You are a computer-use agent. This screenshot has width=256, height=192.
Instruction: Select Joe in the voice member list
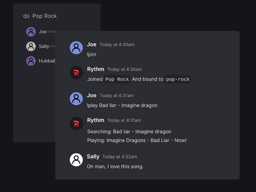(x=43, y=32)
